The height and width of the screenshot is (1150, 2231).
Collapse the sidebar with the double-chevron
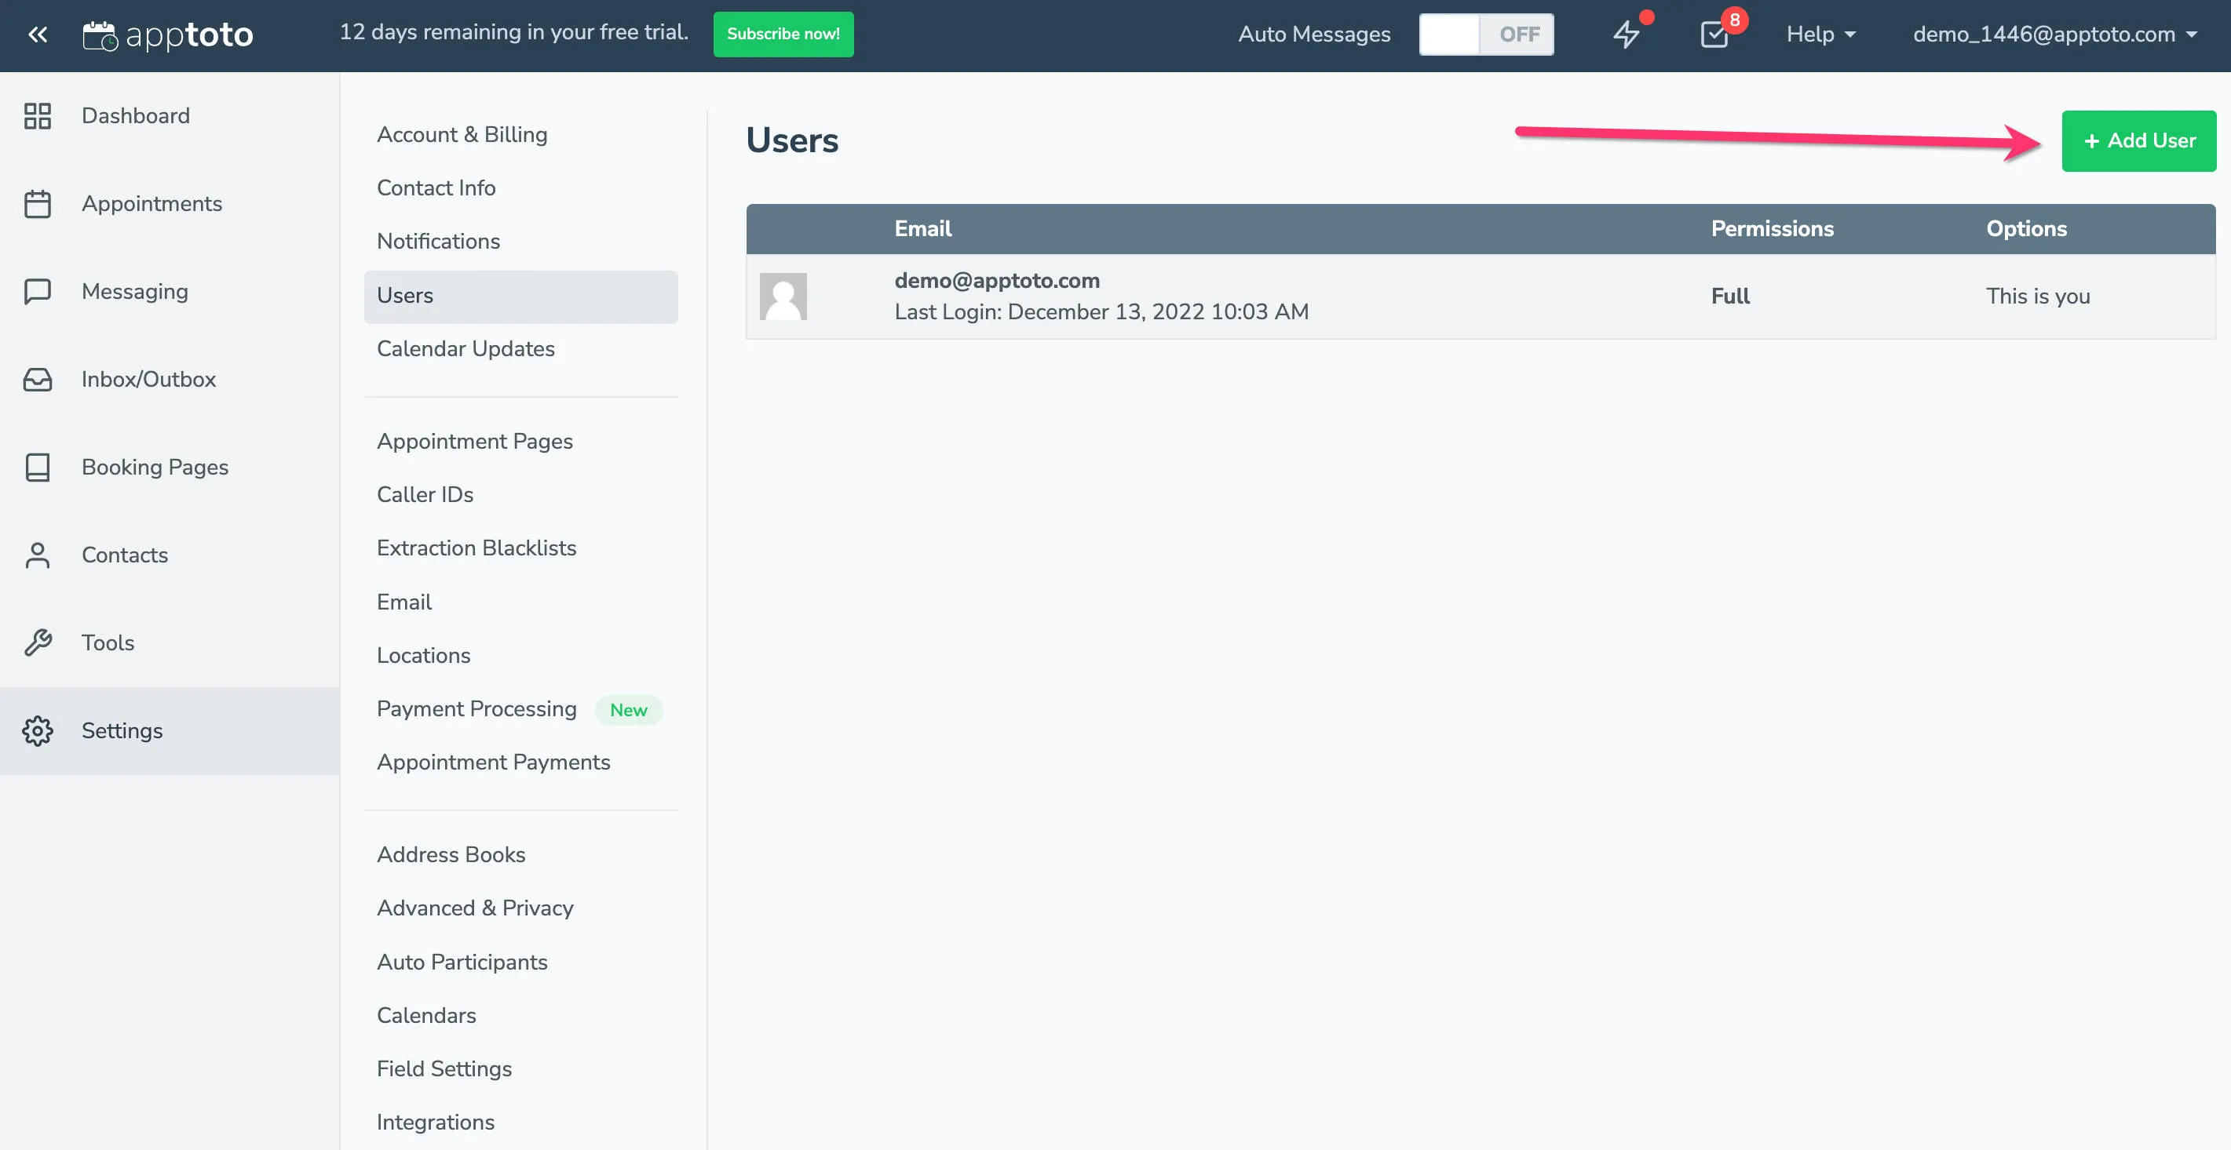pos(37,34)
